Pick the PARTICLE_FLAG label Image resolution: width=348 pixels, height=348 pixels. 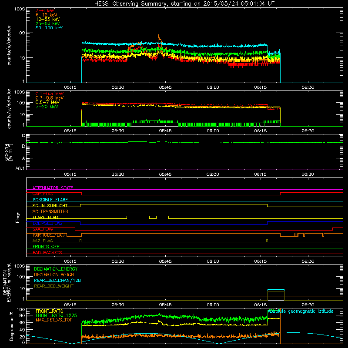(49, 235)
